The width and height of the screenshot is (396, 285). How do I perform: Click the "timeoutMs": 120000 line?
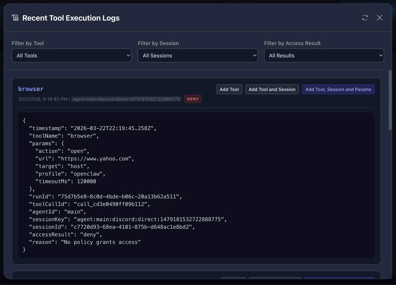pyautogui.click(x=66, y=181)
